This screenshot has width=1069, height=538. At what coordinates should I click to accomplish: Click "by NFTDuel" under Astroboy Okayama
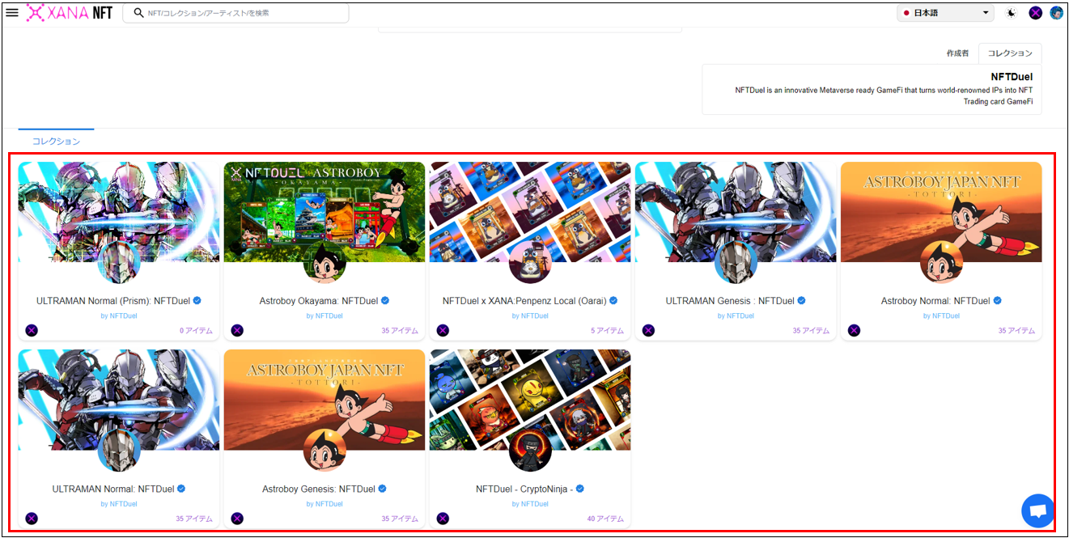[x=325, y=316]
